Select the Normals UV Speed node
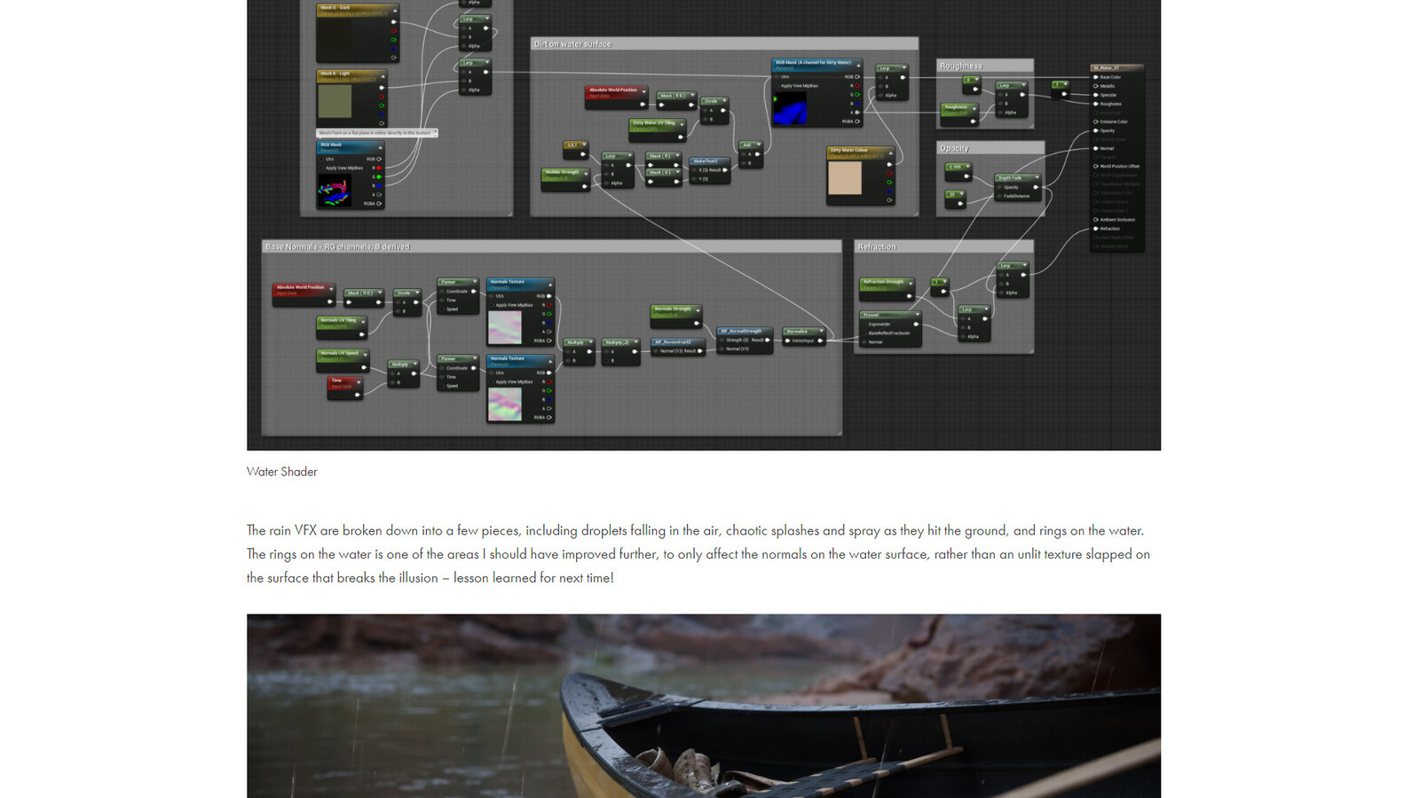 [x=342, y=360]
